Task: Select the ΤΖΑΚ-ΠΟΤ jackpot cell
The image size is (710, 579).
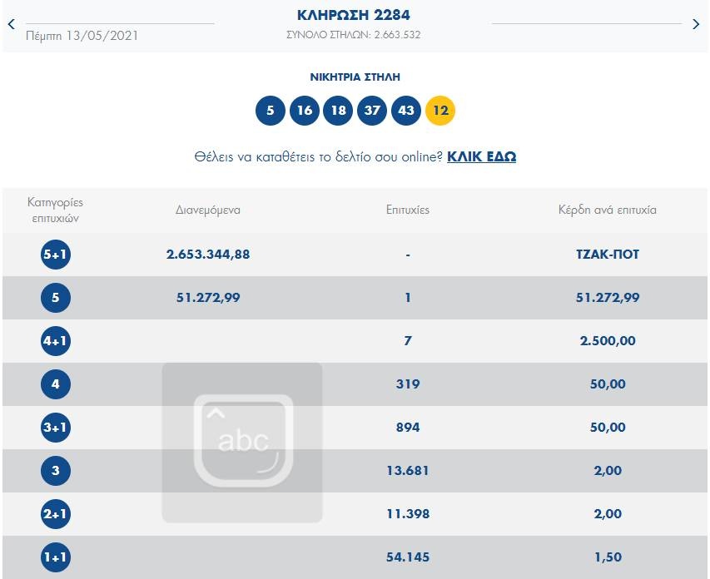Action: (607, 255)
